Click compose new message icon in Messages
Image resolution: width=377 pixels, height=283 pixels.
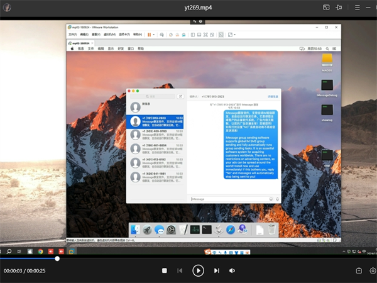pyautogui.click(x=180, y=97)
